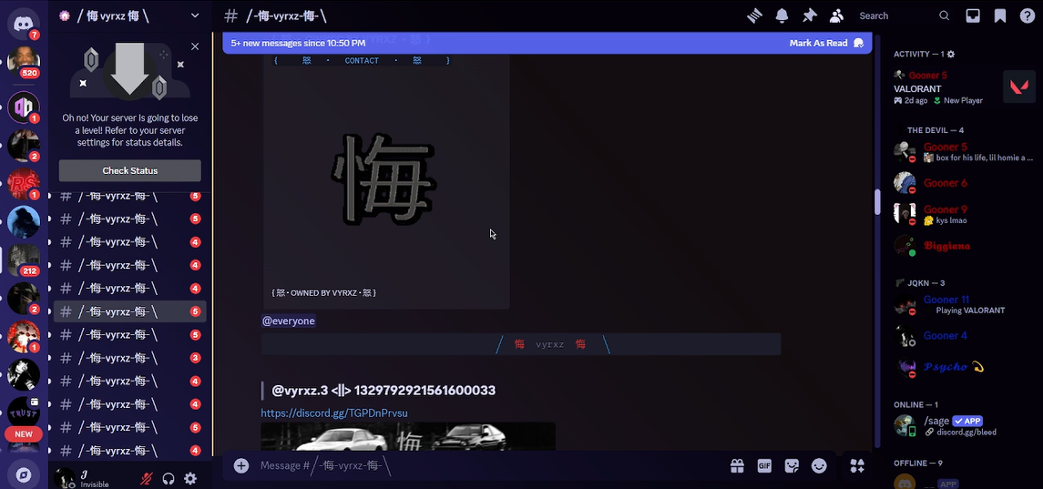1043x489 pixels.
Task: Open the discord.gg/TGPDnPrvsu invite link
Action: click(x=334, y=413)
